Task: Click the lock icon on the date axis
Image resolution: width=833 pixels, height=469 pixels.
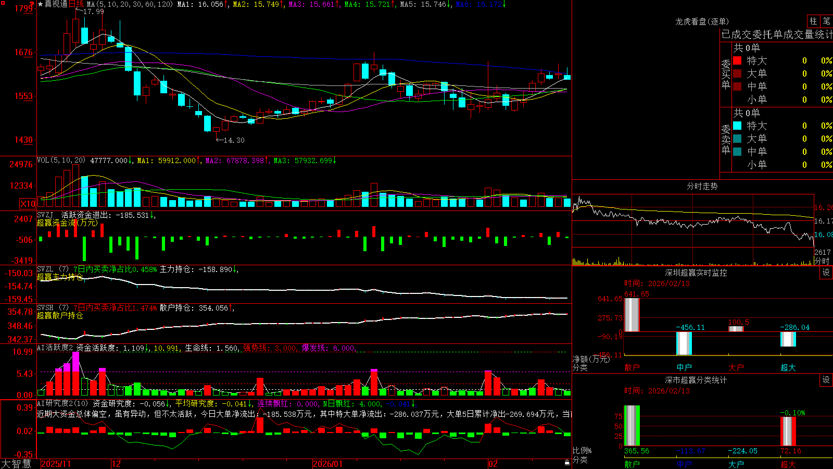Action: coord(567,463)
